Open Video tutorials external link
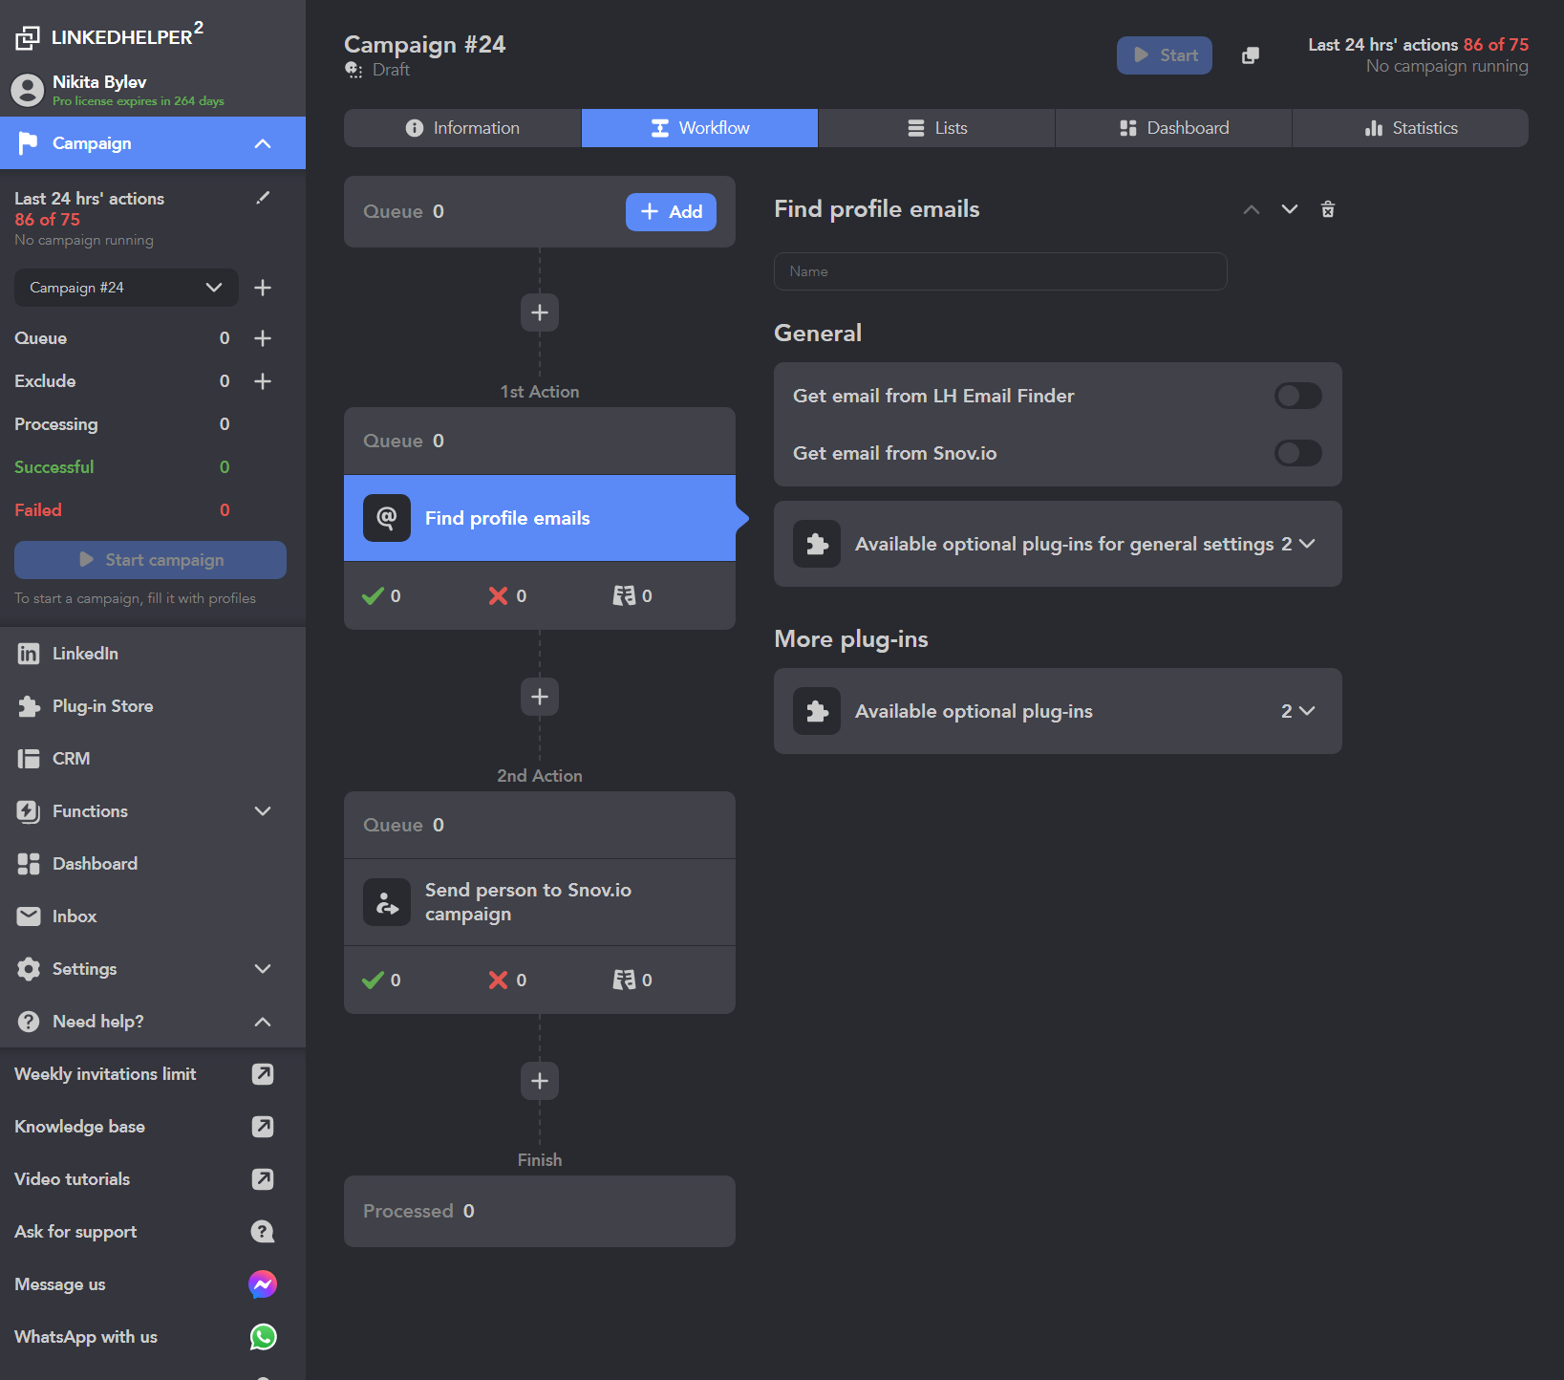The height and width of the screenshot is (1380, 1564). coord(263,1179)
